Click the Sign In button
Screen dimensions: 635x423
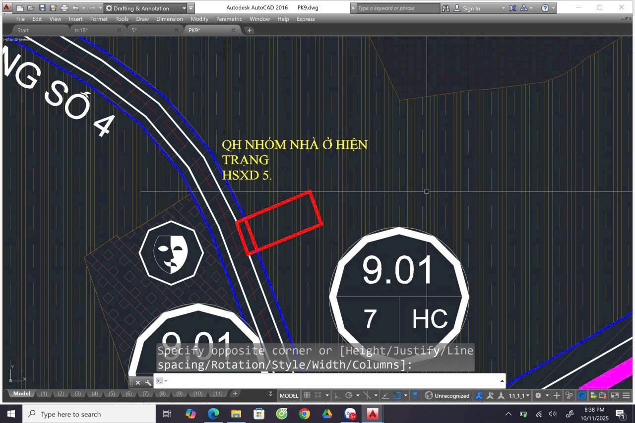click(x=471, y=8)
